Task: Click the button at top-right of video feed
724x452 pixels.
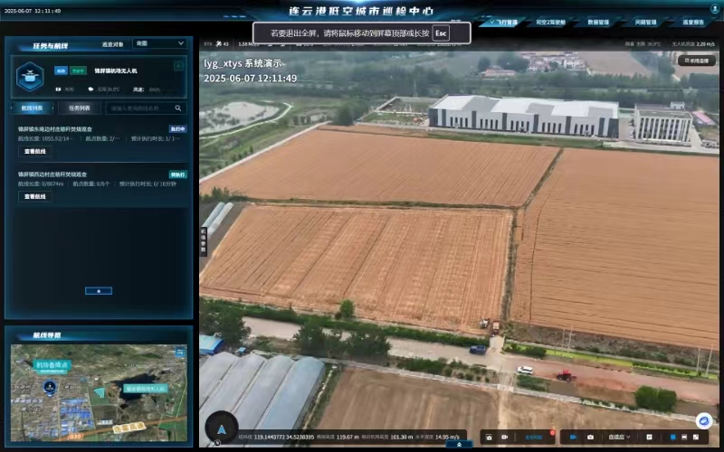Action: 697,61
